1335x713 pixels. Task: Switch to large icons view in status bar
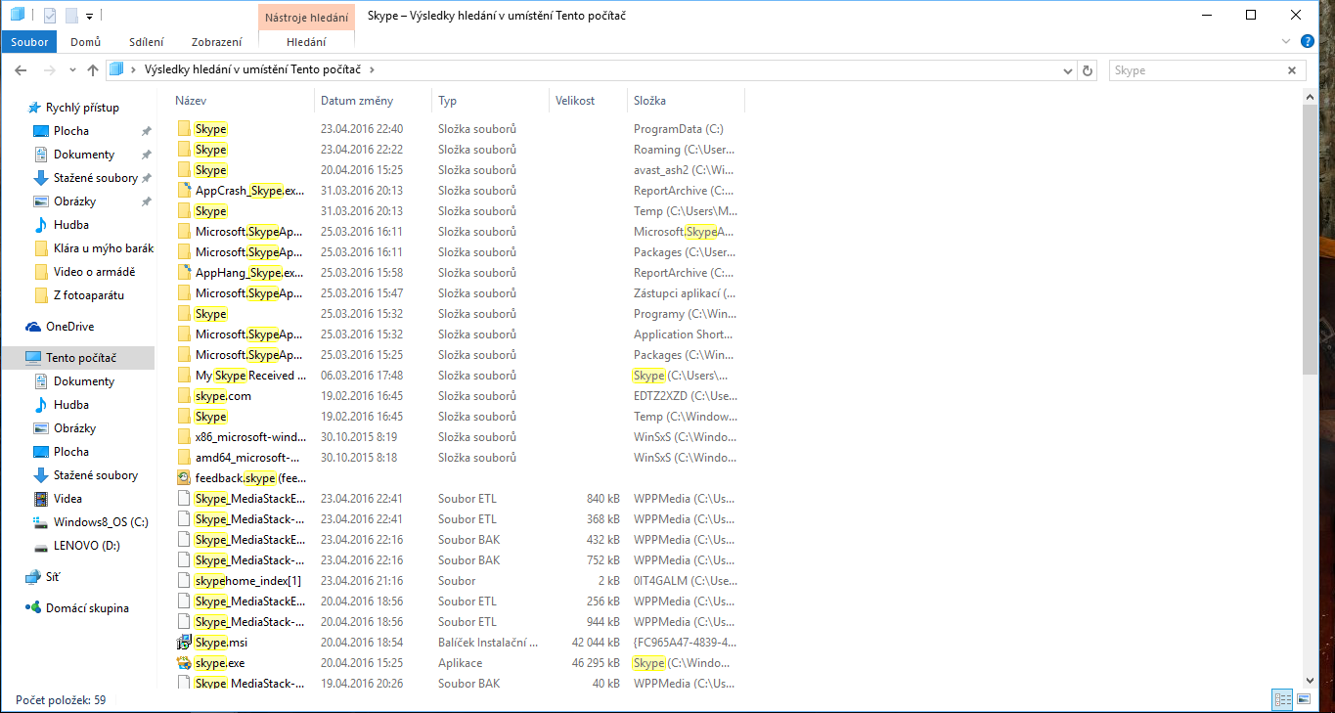click(x=1304, y=699)
